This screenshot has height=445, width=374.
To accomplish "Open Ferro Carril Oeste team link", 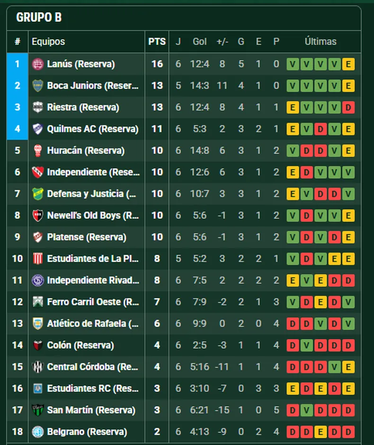I will tap(93, 302).
